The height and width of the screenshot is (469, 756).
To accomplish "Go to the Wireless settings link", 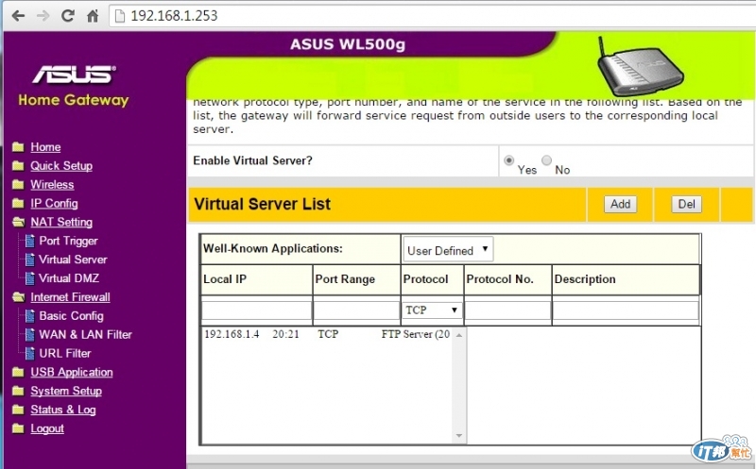I will 52,184.
